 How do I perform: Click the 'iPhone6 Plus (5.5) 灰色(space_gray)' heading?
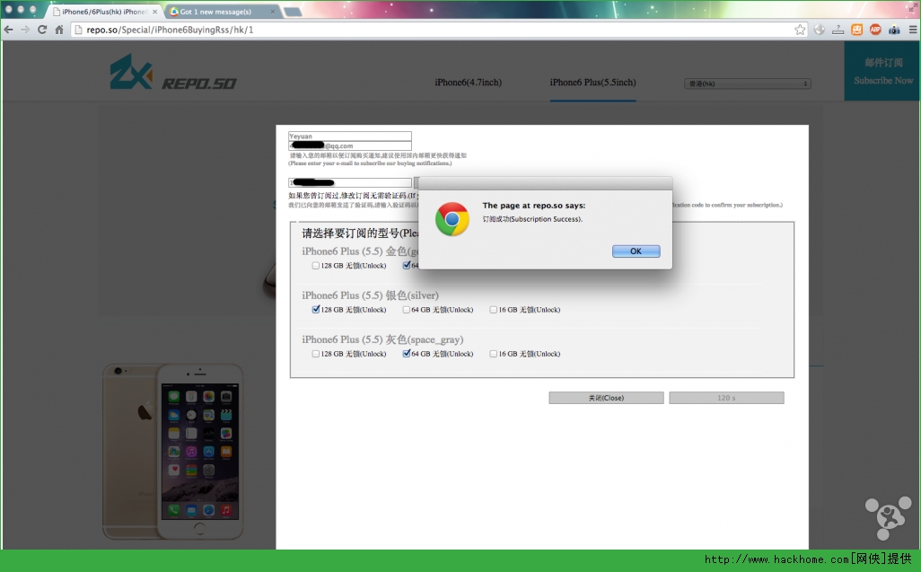click(382, 339)
